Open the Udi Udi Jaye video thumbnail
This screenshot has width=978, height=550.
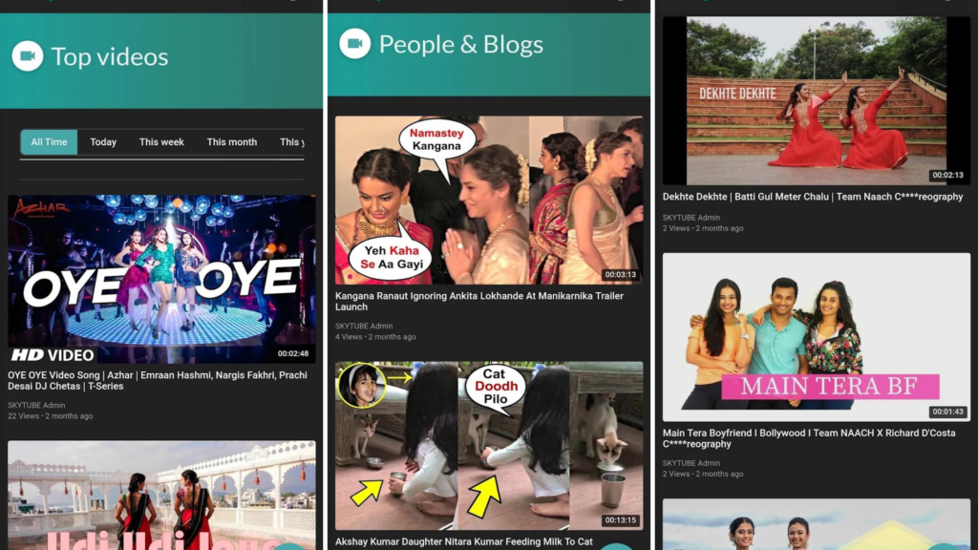point(161,496)
